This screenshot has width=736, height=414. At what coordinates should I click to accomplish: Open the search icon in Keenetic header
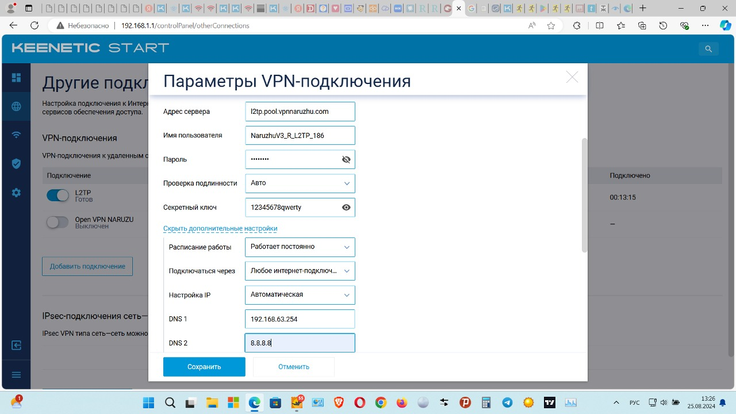point(708,49)
